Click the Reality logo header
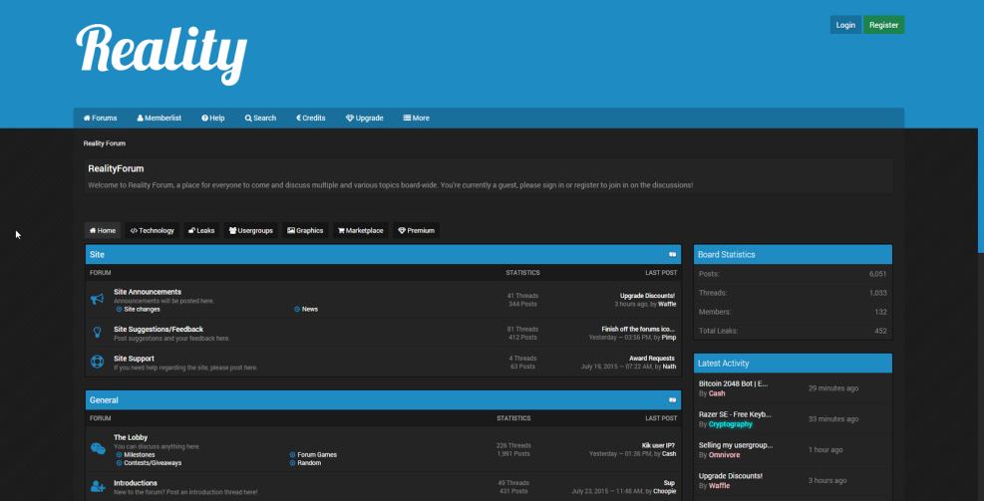The width and height of the screenshot is (984, 501). tap(162, 50)
